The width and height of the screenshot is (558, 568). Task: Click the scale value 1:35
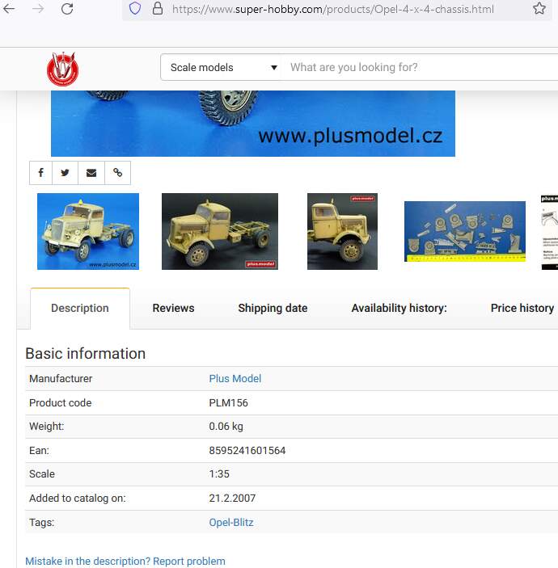click(219, 474)
